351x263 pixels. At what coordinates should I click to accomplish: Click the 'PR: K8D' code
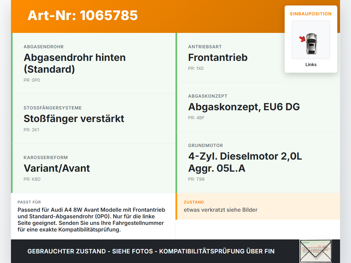click(x=32, y=179)
